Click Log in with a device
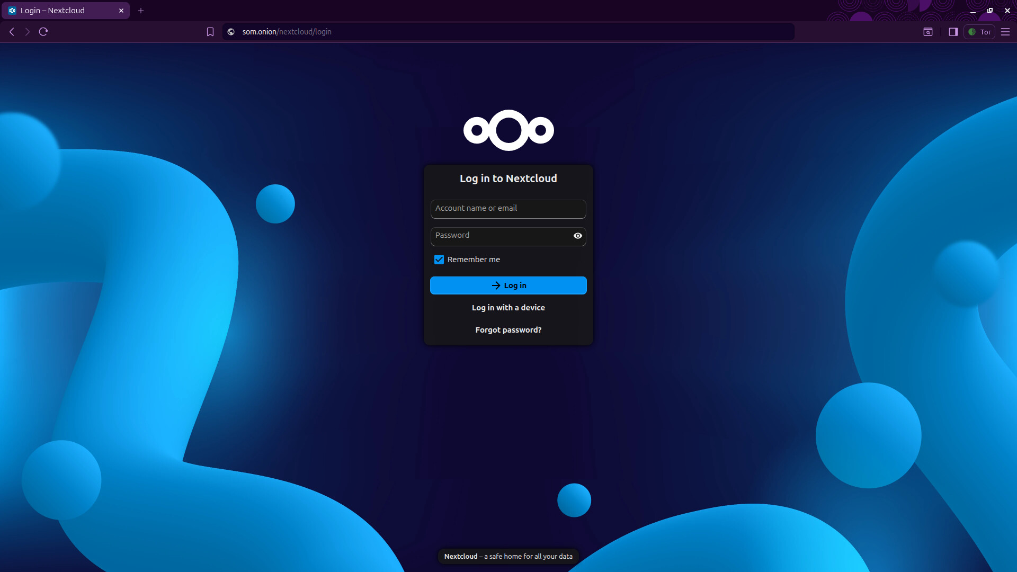This screenshot has width=1017, height=572. pyautogui.click(x=508, y=308)
